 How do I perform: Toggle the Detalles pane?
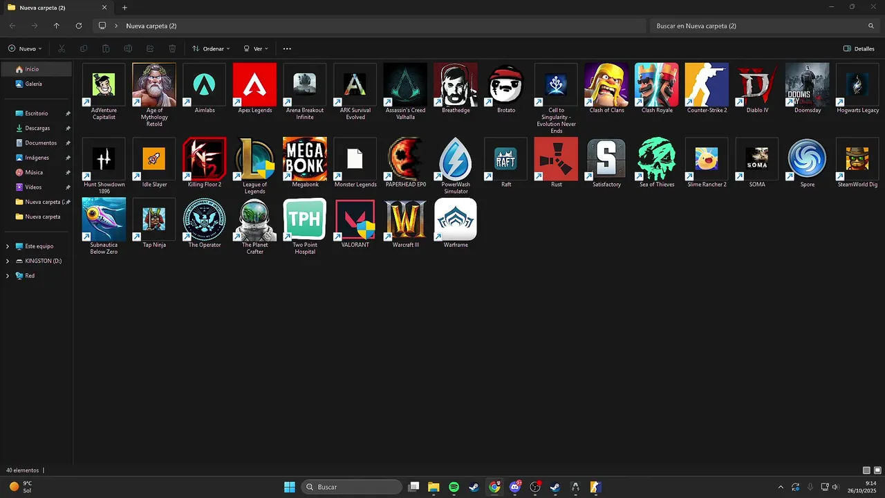(859, 48)
